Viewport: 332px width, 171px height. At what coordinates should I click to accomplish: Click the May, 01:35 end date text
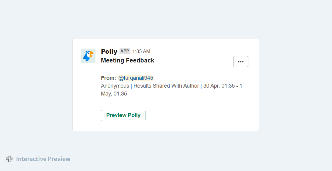click(x=114, y=94)
